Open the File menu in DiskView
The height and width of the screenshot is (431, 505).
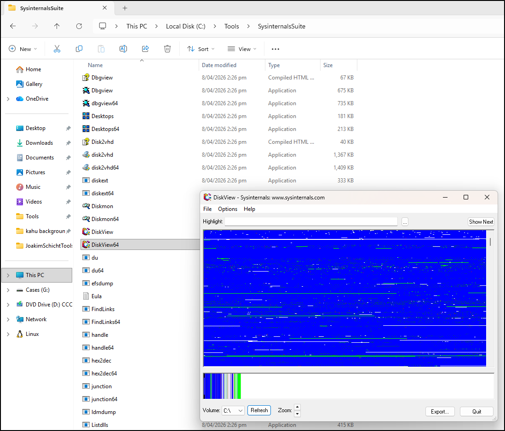[x=207, y=209]
